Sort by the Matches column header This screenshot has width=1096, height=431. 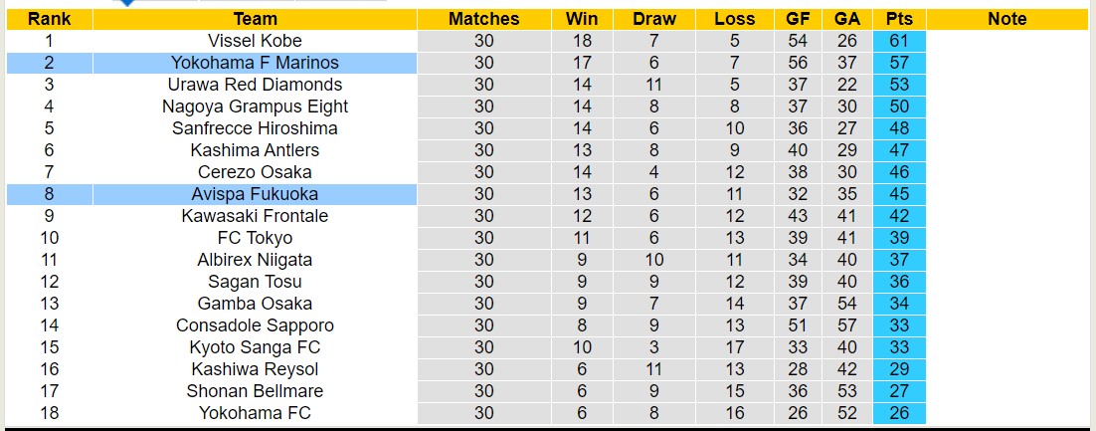tap(483, 19)
